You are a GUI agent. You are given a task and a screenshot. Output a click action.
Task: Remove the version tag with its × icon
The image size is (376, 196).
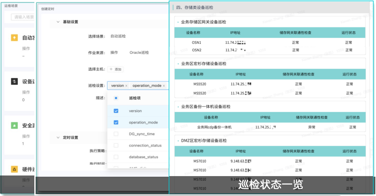pos(126,86)
